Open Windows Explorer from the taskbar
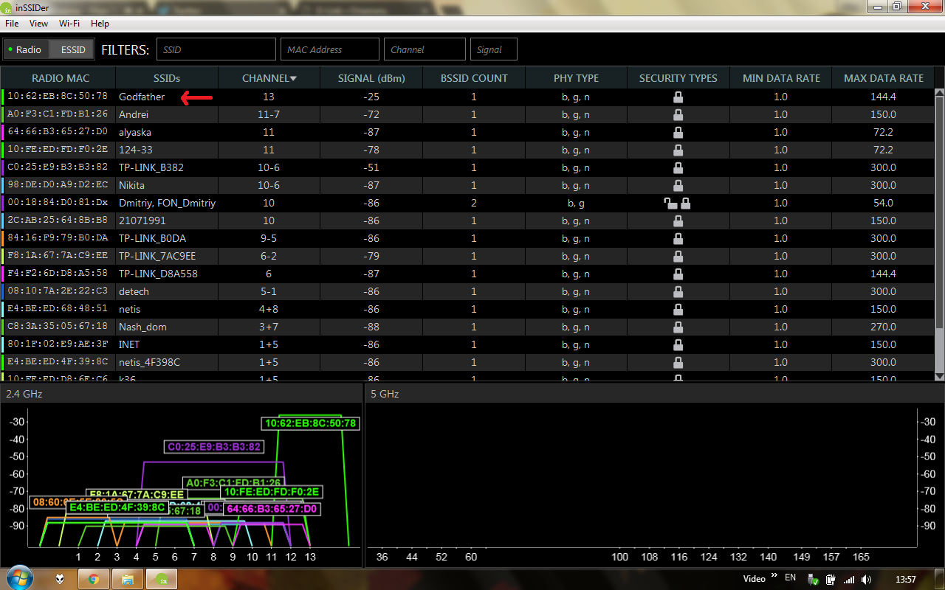The image size is (945, 590). click(128, 579)
